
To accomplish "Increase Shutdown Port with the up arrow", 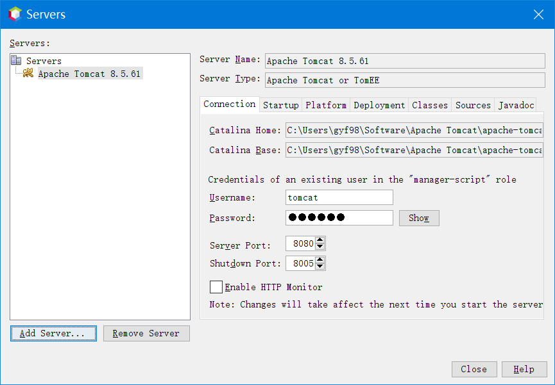I will pos(320,260).
